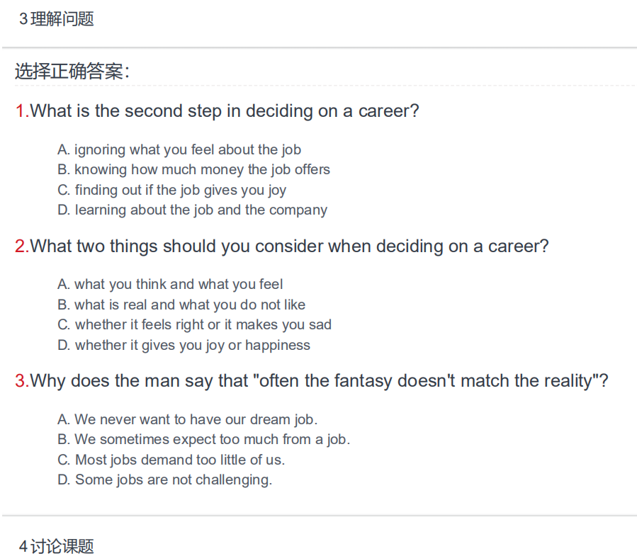
Task: Select D Some jobs are not challenging
Action: click(164, 480)
